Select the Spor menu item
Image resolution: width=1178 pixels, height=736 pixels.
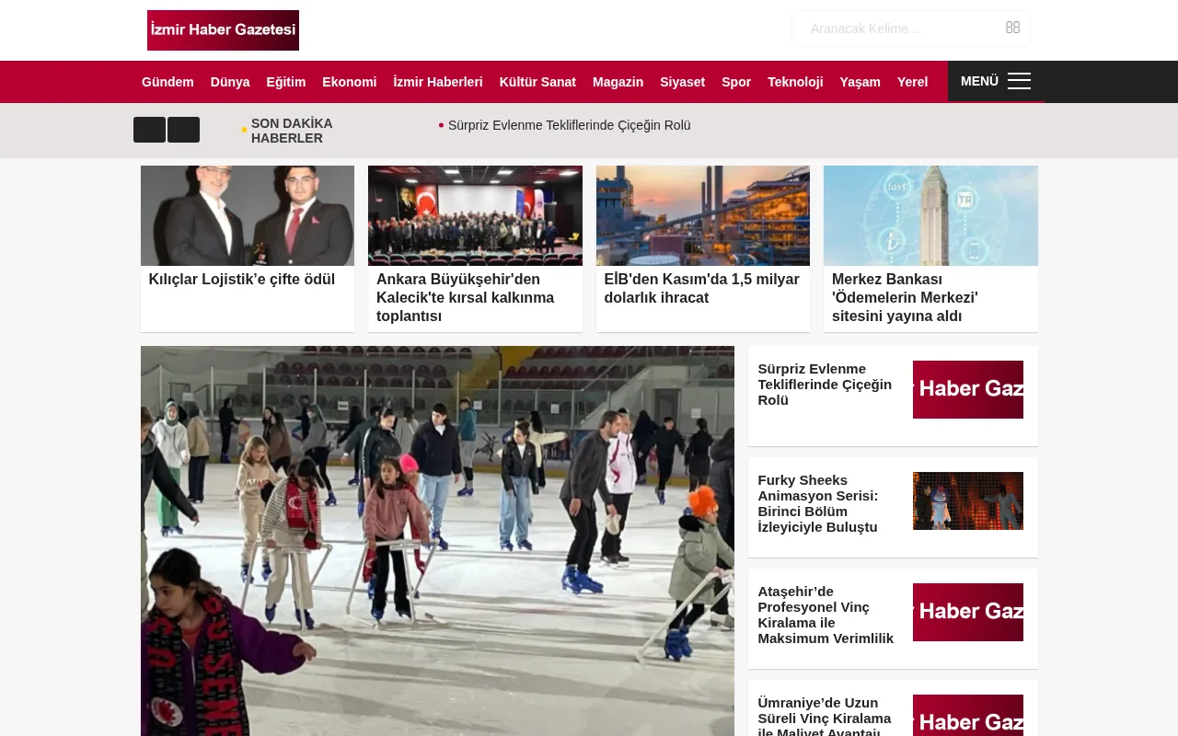[x=736, y=82]
